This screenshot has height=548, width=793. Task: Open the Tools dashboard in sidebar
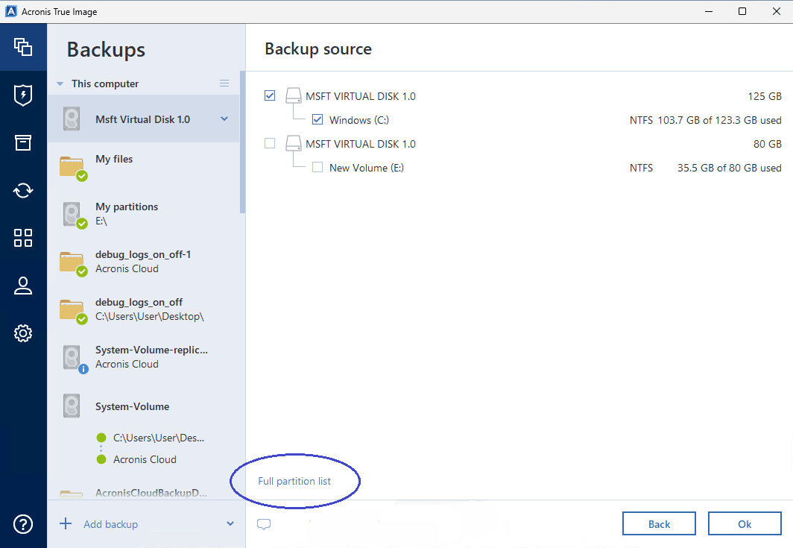[x=23, y=238]
